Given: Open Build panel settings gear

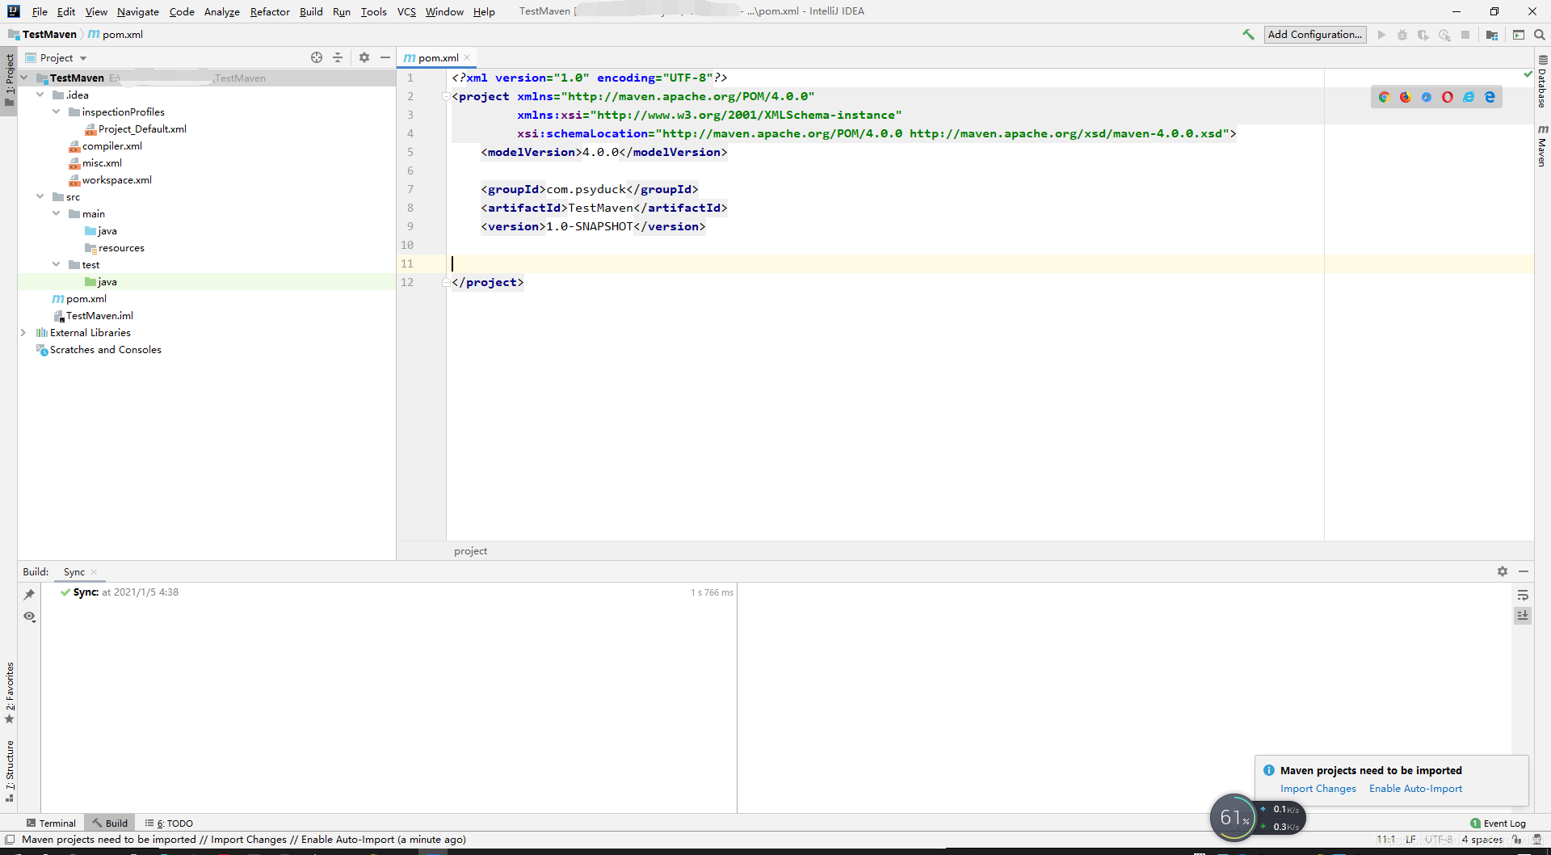Looking at the screenshot, I should click(1503, 571).
